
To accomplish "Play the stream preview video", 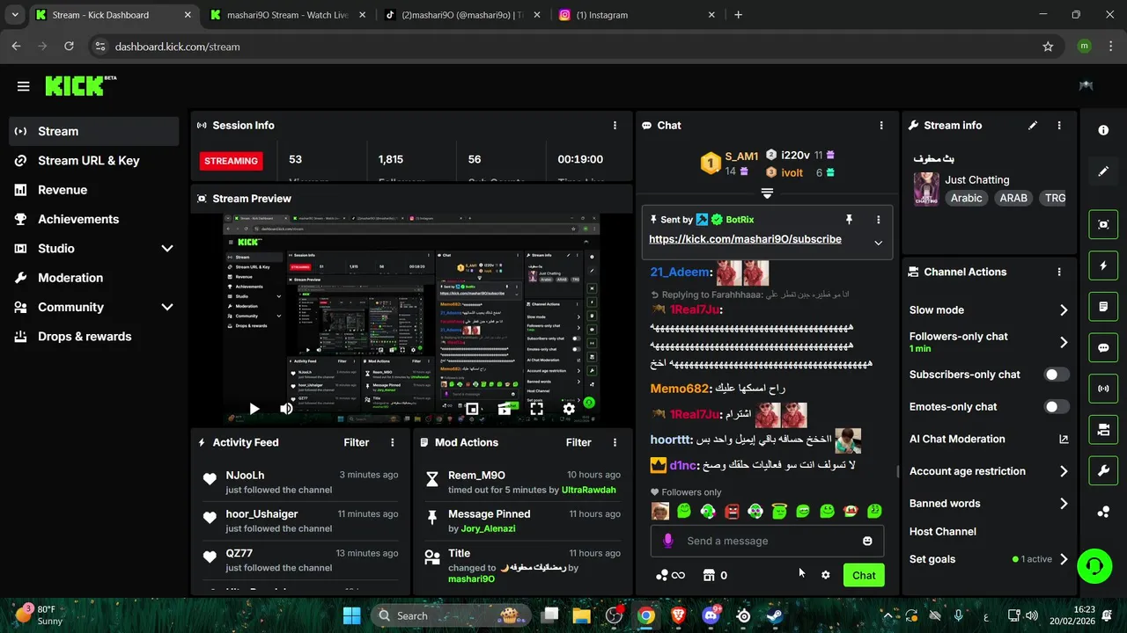I will click(x=254, y=409).
